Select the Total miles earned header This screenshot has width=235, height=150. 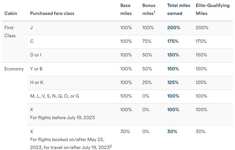[179, 9]
